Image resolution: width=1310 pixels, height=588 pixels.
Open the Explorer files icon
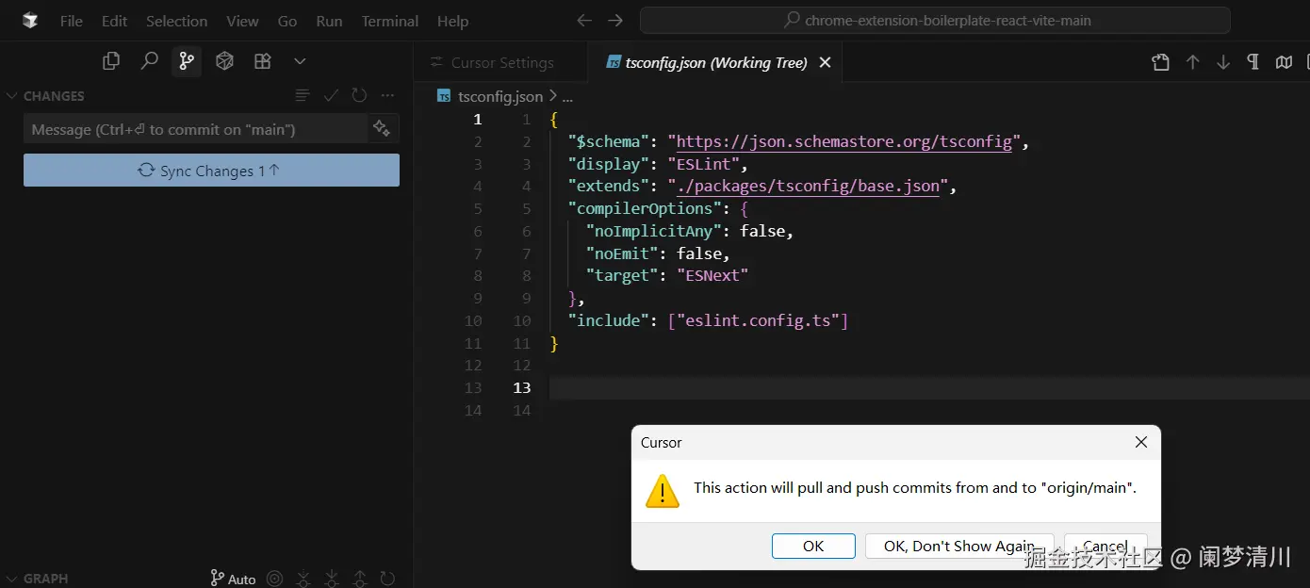tap(111, 61)
